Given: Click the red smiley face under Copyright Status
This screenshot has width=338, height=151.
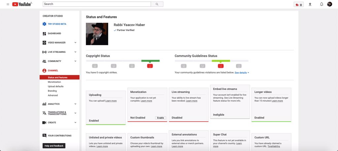Looking at the screenshot, I should point(150,66).
